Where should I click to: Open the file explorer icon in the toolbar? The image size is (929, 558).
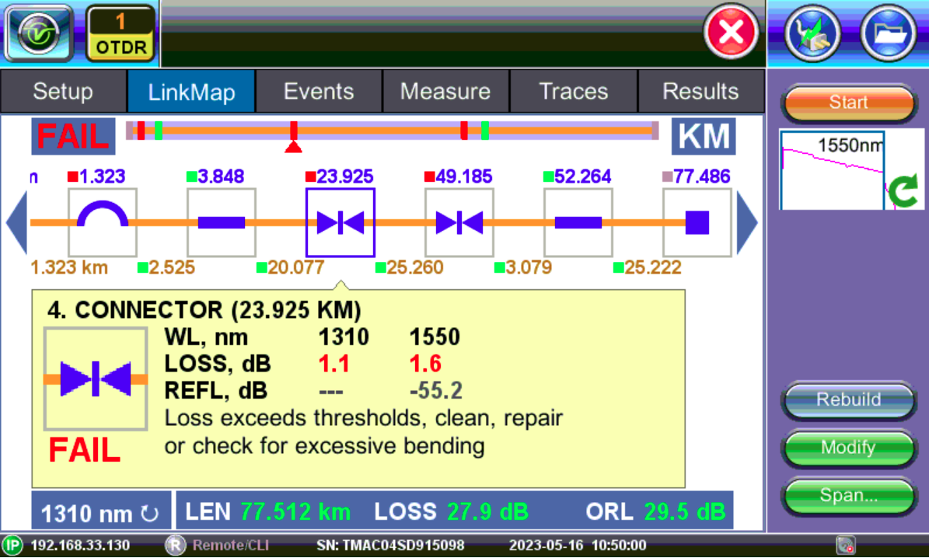tap(889, 33)
